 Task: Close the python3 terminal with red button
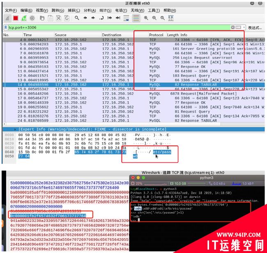(x=133, y=178)
